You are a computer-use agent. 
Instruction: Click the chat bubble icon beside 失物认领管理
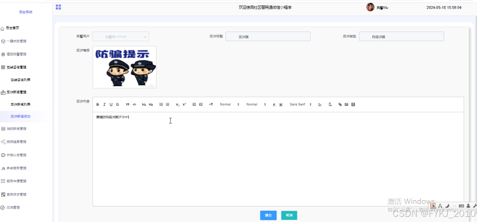[3, 155]
